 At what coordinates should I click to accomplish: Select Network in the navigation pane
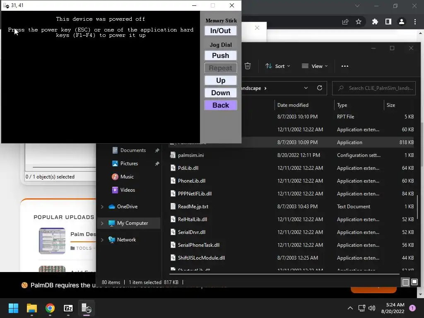pyautogui.click(x=126, y=240)
